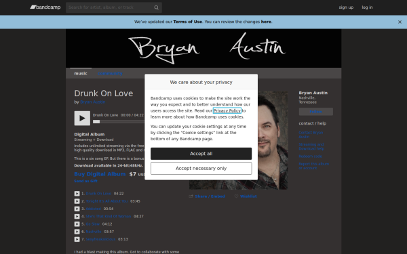The image size is (407, 254).
Task: Play track 6 Nashville
Action: 77,232
